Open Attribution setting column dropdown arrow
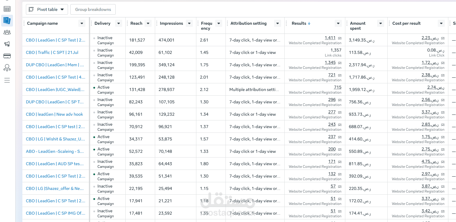This screenshot has height=222, width=456. point(277,24)
